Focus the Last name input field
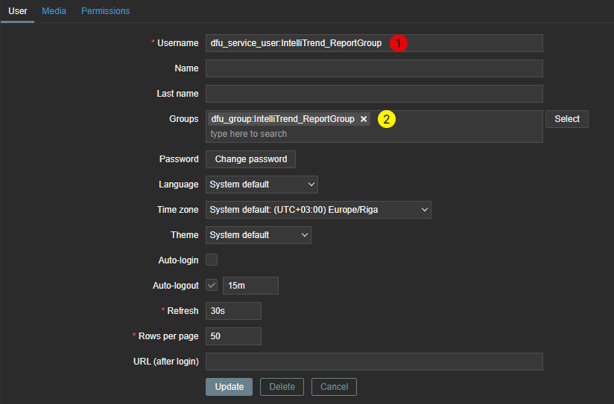This screenshot has height=404, width=614. pyautogui.click(x=374, y=94)
